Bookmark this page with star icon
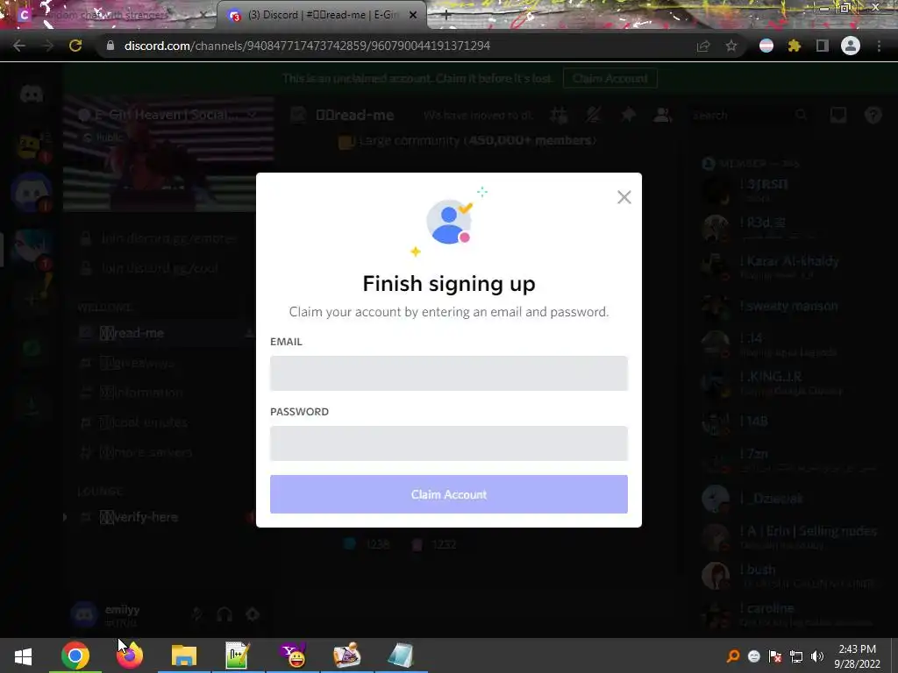The width and height of the screenshot is (898, 673). pyautogui.click(x=731, y=46)
